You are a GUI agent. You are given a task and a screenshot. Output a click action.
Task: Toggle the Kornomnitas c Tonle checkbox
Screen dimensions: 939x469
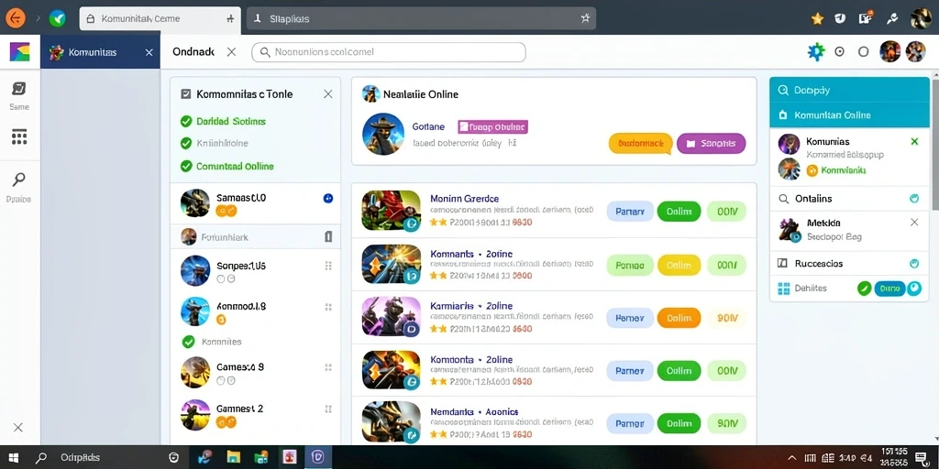[x=185, y=94]
